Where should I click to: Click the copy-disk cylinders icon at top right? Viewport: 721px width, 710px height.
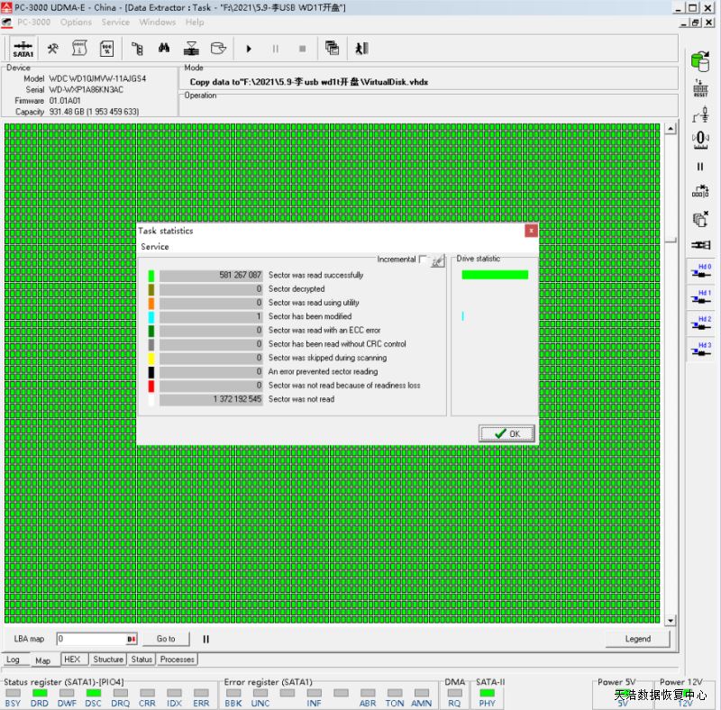pos(700,60)
